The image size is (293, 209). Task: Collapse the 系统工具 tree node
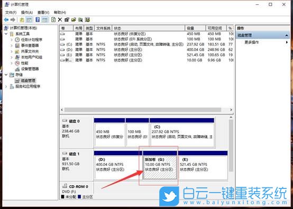pos(6,34)
